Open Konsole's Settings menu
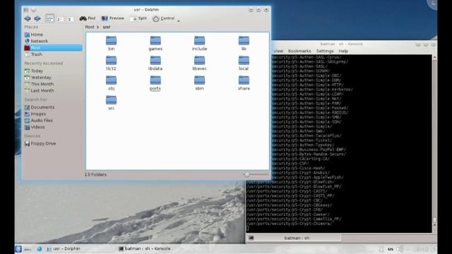 coord(325,51)
